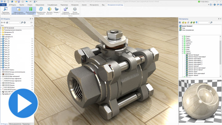Expand the Геометрические элементы folder
This screenshot has height=125, width=222.
[1, 30]
